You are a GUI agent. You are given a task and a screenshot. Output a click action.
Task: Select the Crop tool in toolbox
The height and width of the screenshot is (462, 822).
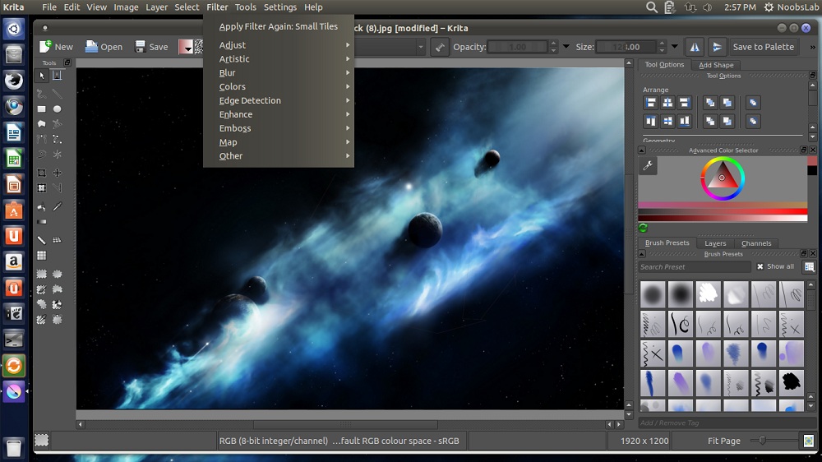[41, 173]
